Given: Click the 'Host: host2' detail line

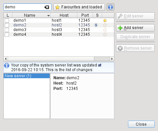Looking at the screenshot, I should (x=65, y=83).
